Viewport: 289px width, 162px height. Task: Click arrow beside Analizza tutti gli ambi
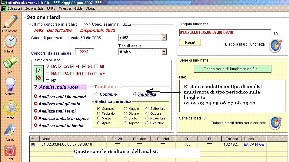coord(35,103)
